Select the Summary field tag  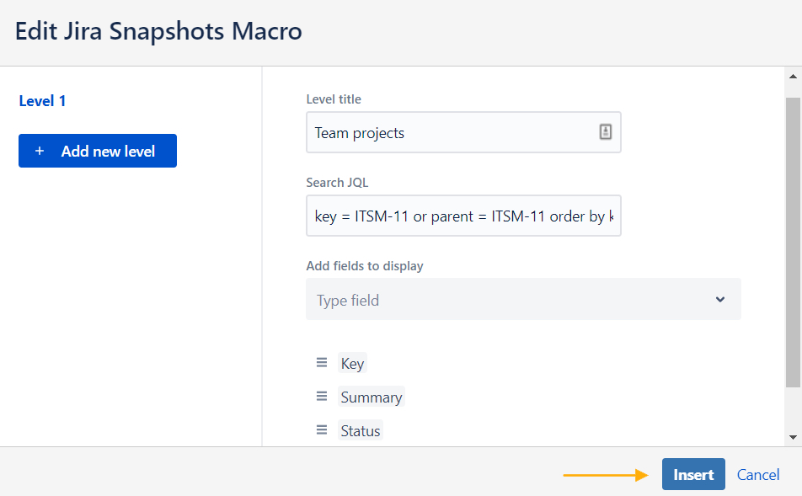pos(372,397)
